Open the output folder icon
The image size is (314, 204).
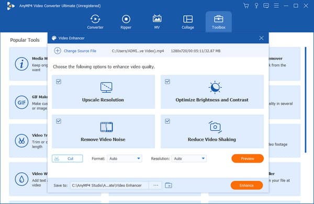click(169, 185)
